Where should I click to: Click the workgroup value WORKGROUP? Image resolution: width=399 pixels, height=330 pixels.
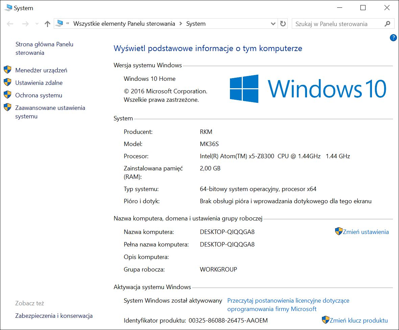tap(218, 269)
